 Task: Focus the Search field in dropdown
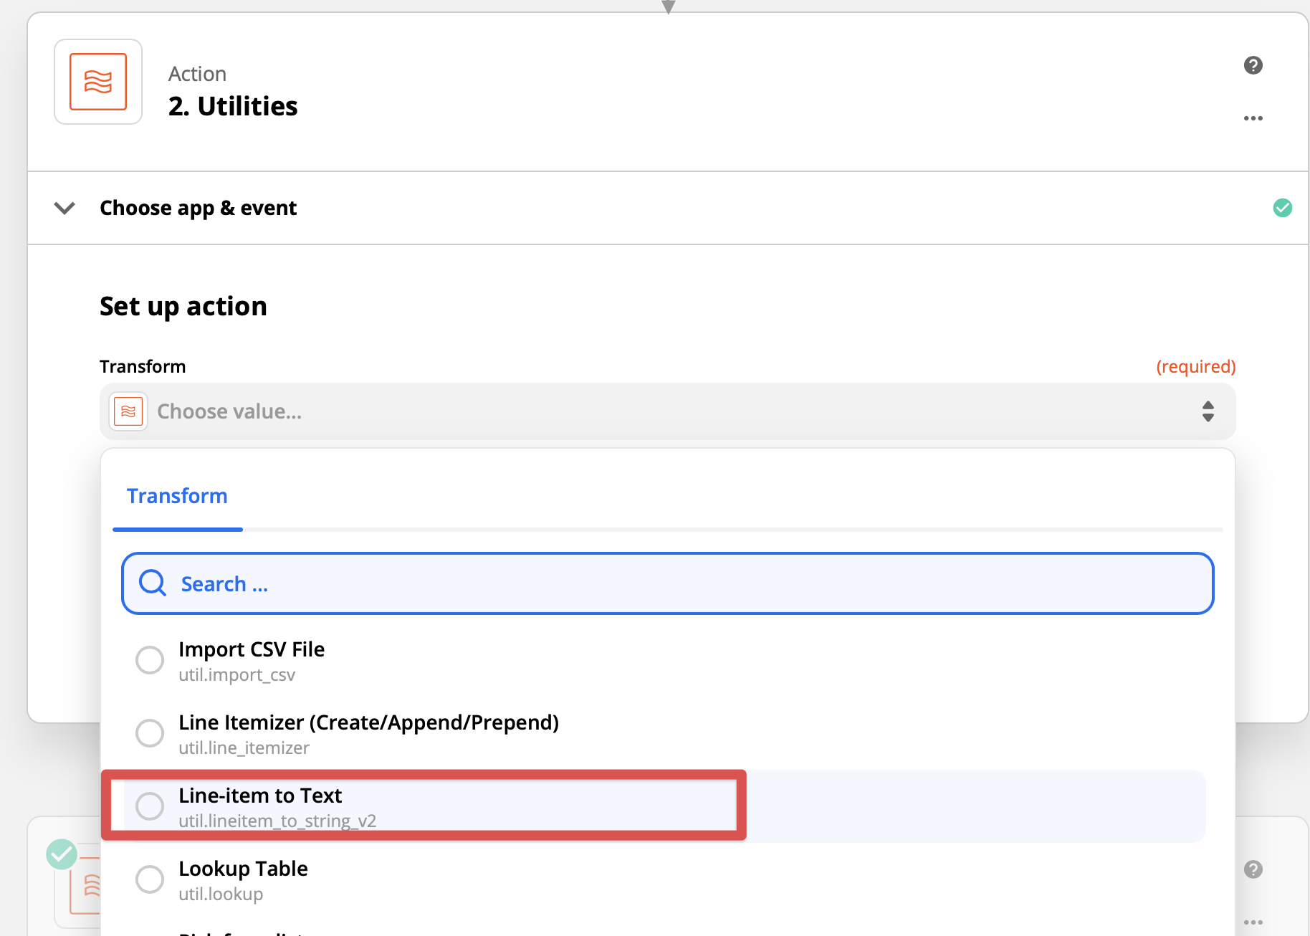(x=667, y=583)
